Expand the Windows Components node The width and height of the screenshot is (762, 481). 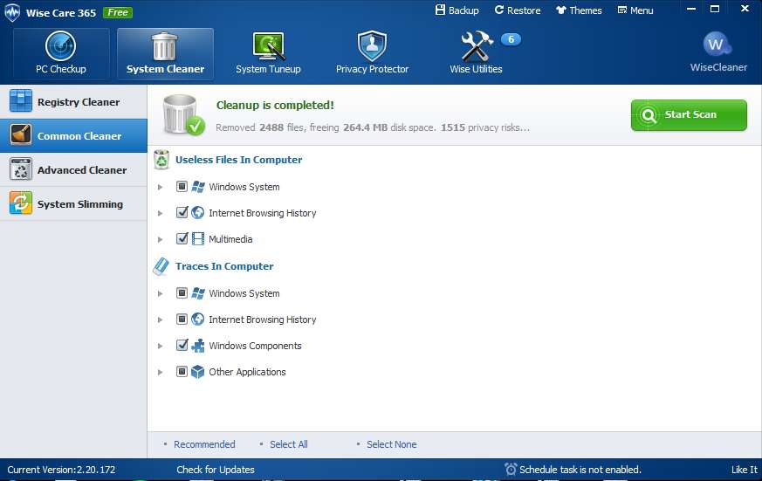tap(160, 346)
